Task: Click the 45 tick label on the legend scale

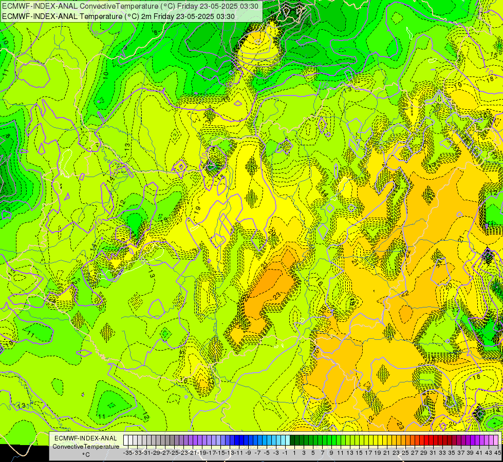Action: pyautogui.click(x=497, y=453)
